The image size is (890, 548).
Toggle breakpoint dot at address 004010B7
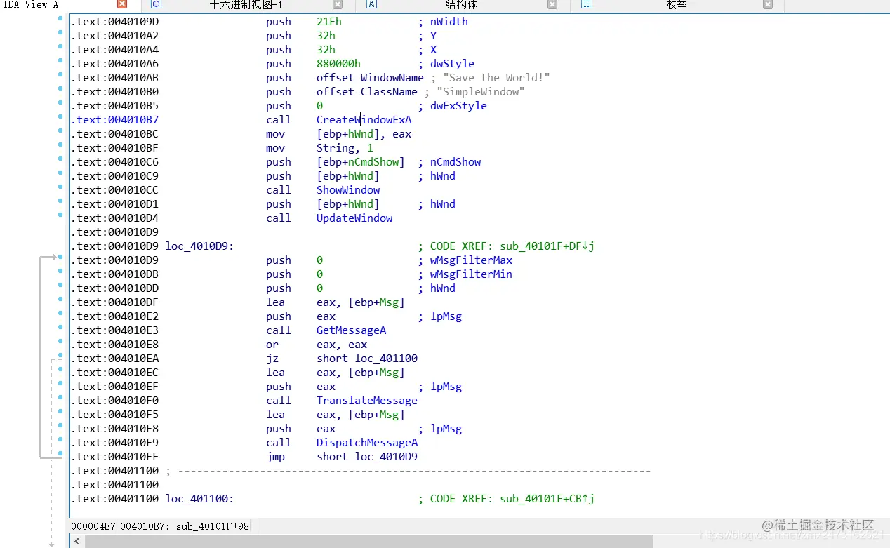61,116
